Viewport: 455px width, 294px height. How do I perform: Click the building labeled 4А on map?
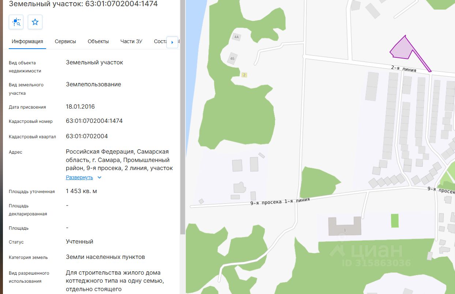point(236,37)
